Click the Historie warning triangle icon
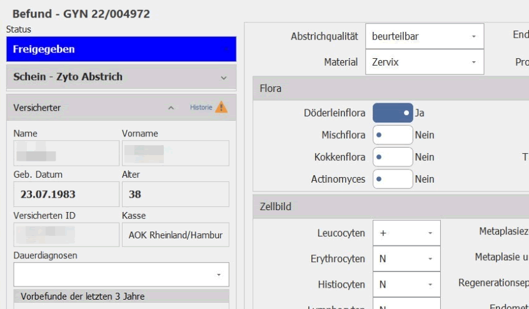 click(x=221, y=108)
